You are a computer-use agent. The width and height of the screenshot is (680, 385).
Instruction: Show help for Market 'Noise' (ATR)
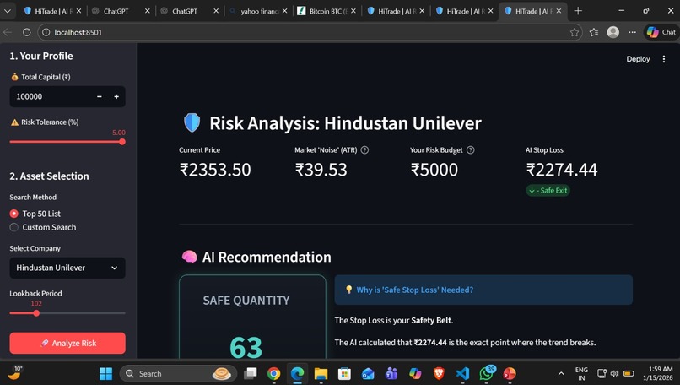(x=364, y=150)
